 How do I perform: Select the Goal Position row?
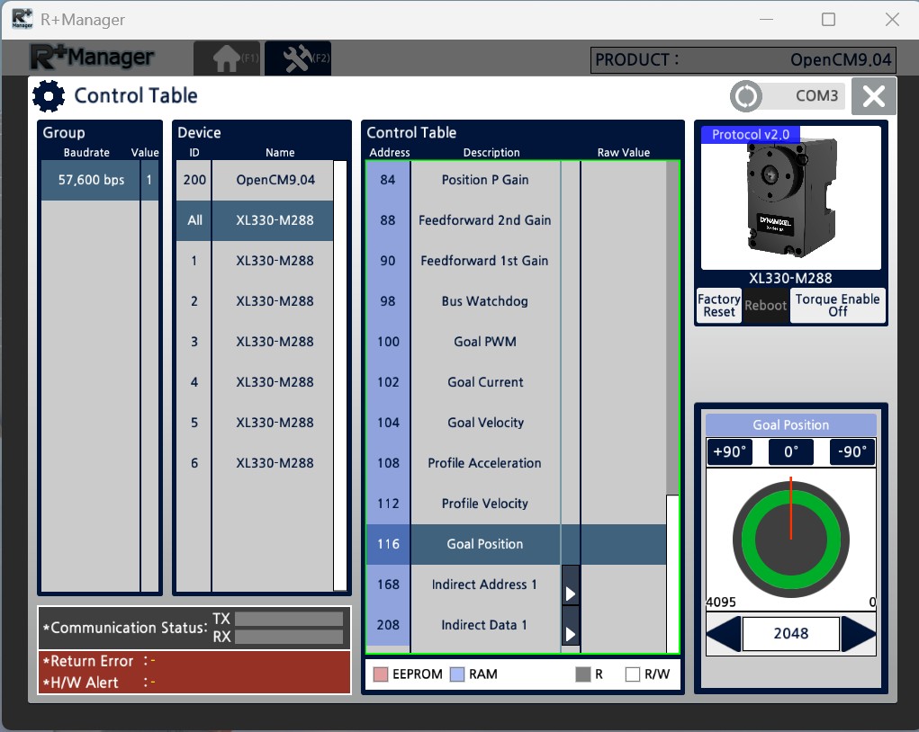click(516, 544)
